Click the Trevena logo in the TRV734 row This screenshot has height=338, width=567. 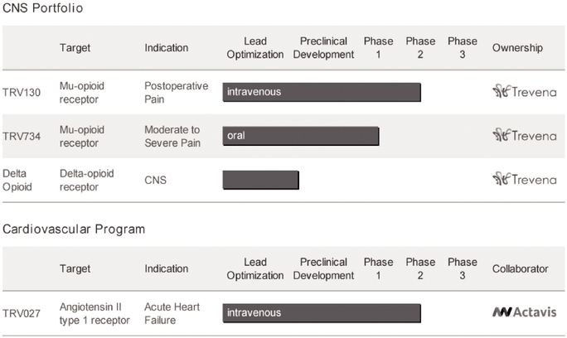point(525,135)
